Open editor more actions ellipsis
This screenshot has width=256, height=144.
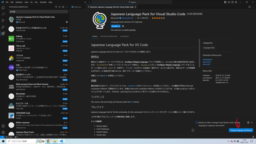253,7
